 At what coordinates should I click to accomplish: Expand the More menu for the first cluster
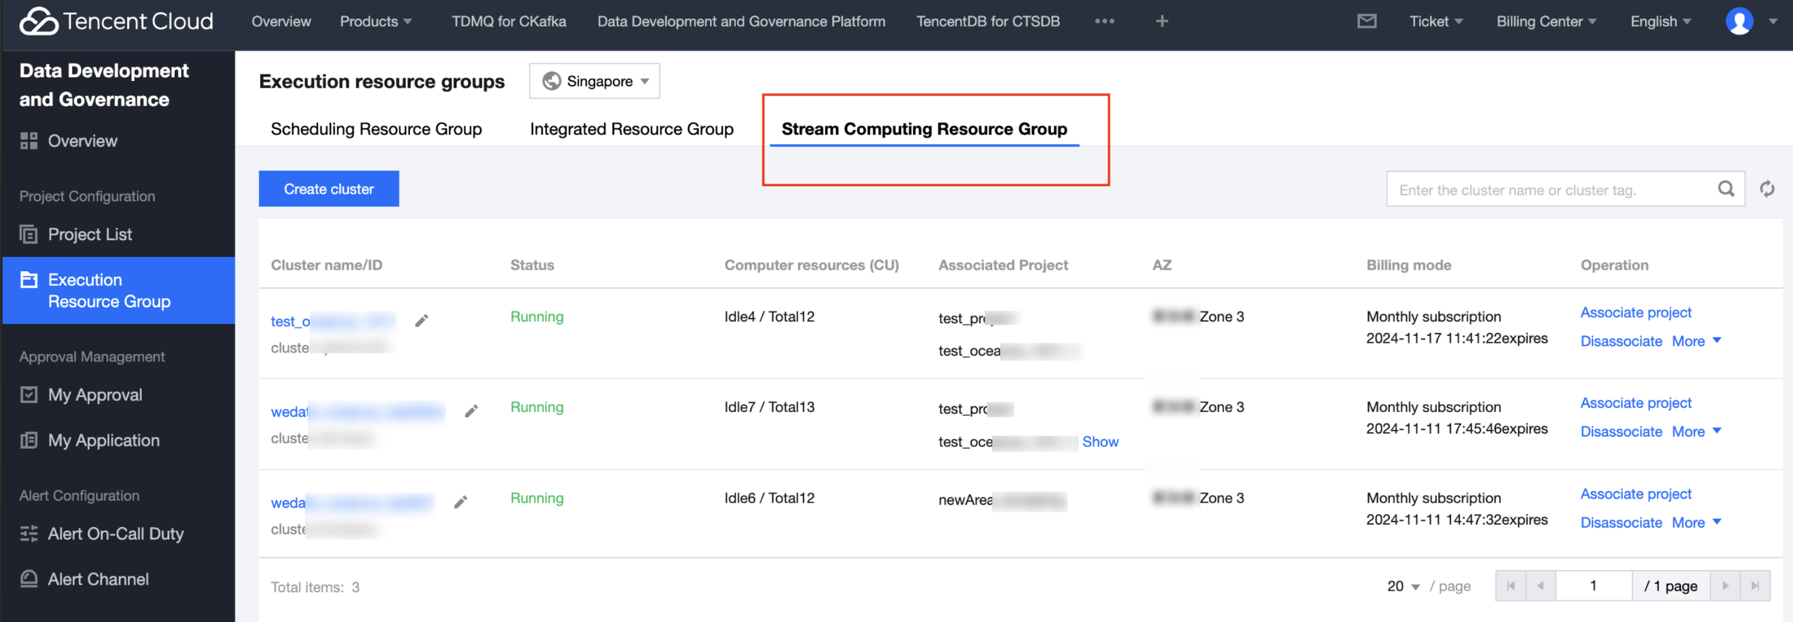point(1695,341)
